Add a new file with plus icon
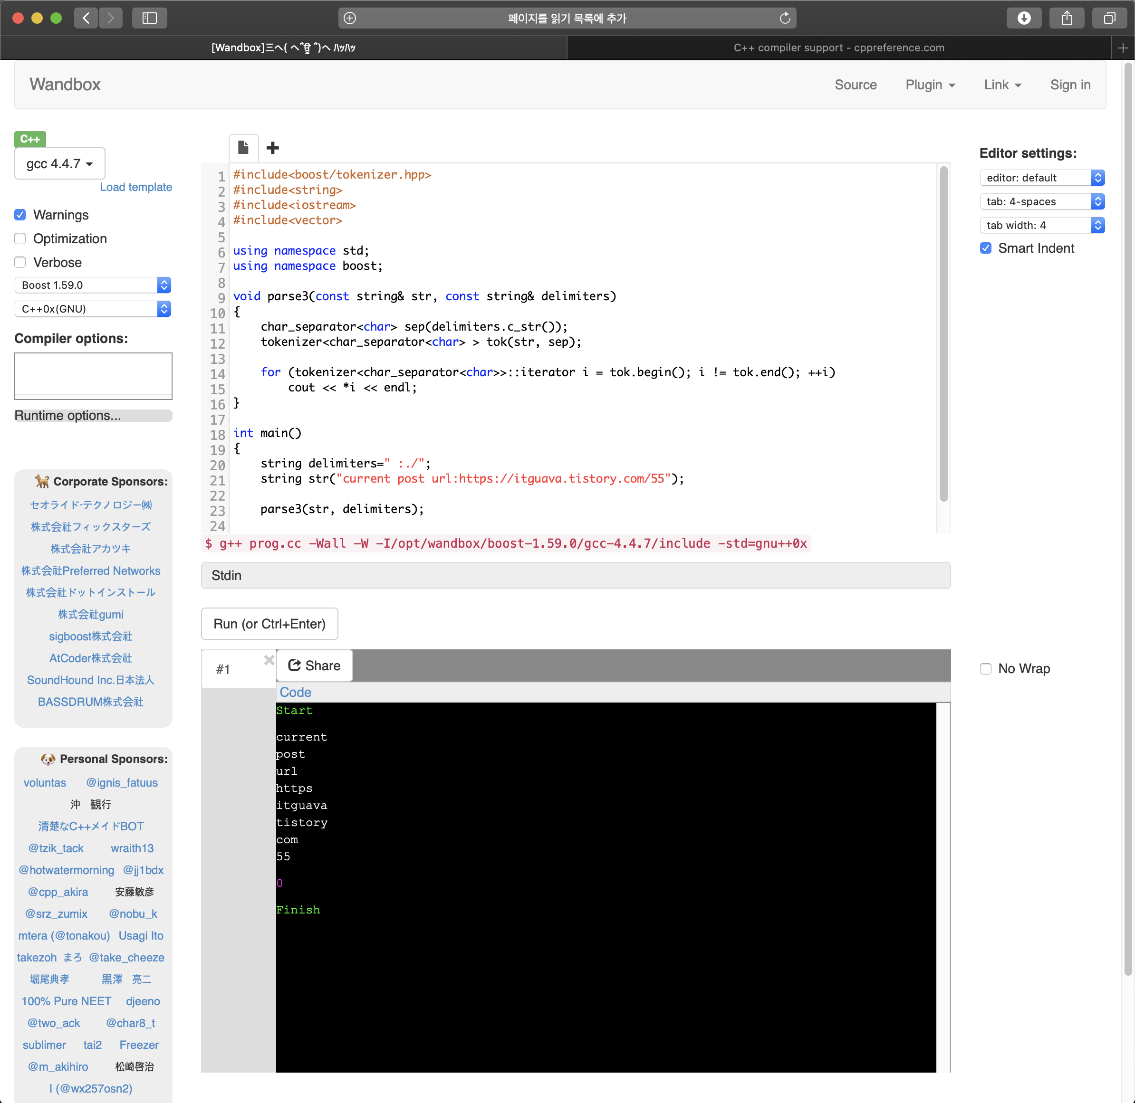The height and width of the screenshot is (1103, 1135). (272, 148)
